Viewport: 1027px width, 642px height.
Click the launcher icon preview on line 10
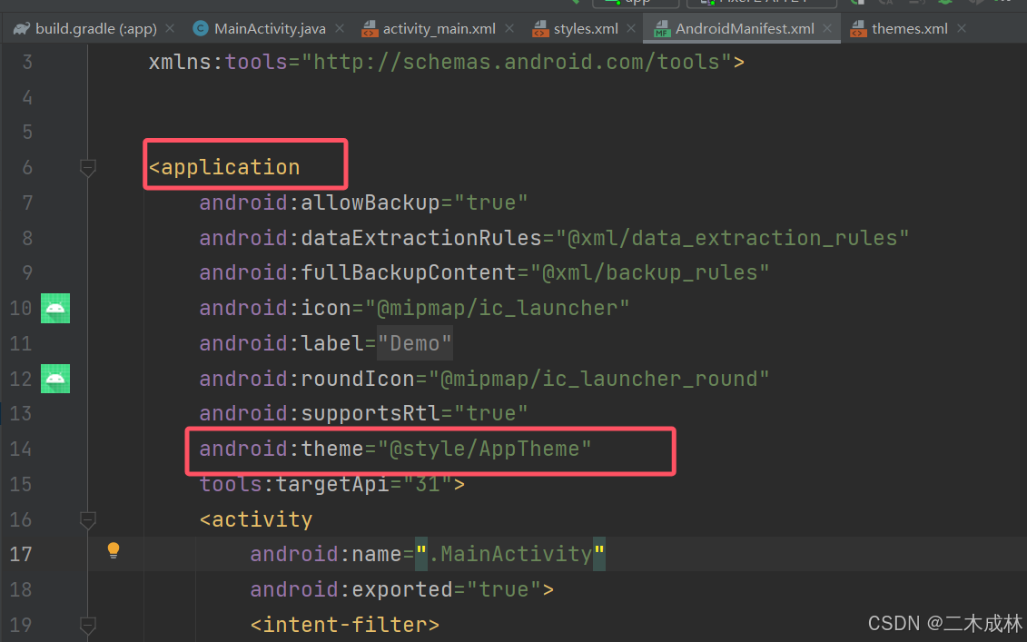55,308
